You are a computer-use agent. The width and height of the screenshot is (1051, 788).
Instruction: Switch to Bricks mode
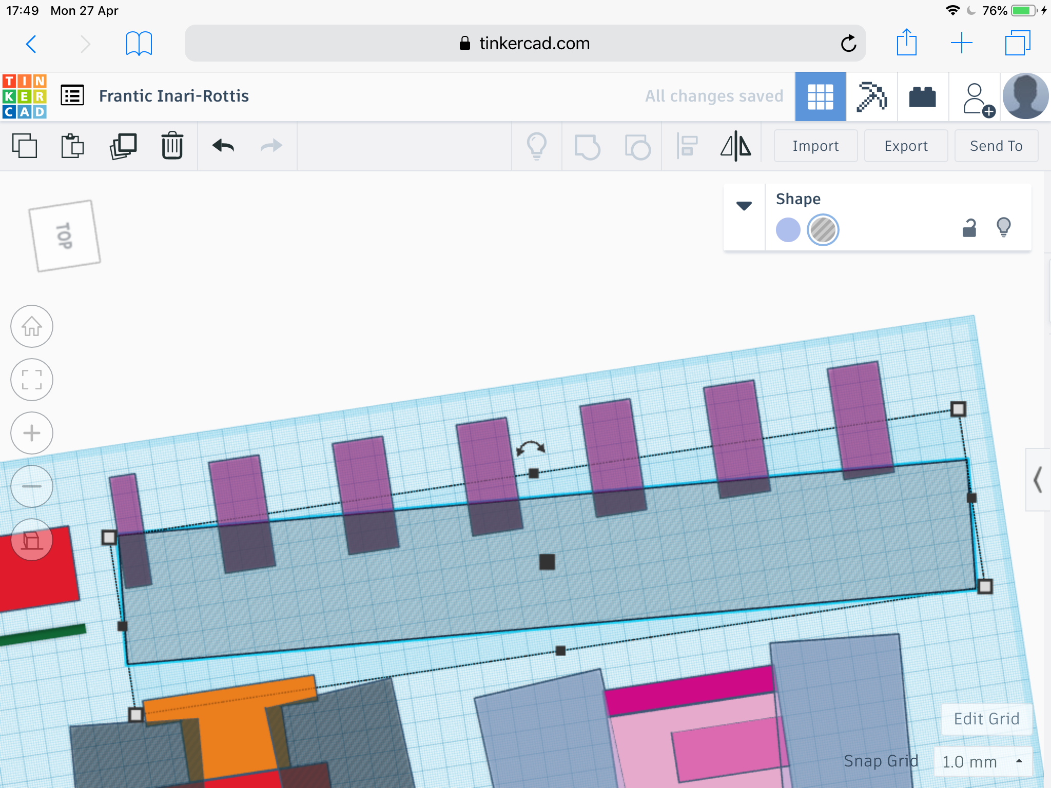(922, 96)
